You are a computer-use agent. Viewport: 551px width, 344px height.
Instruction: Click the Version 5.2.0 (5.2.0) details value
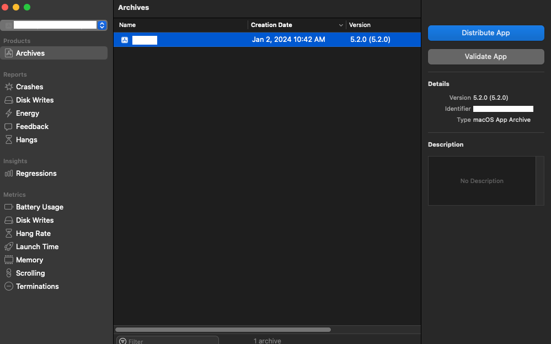490,98
